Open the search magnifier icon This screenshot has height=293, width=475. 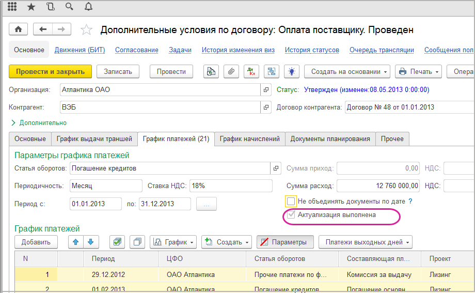(69, 7)
